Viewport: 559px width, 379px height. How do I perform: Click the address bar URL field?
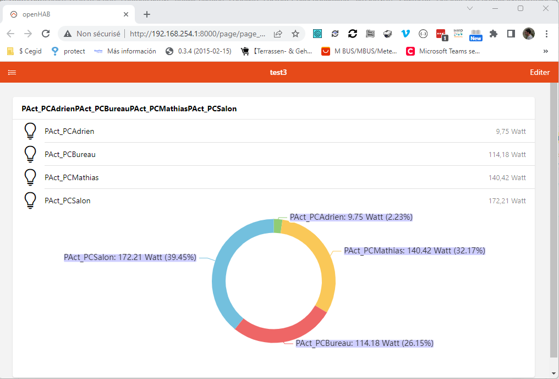(x=197, y=34)
